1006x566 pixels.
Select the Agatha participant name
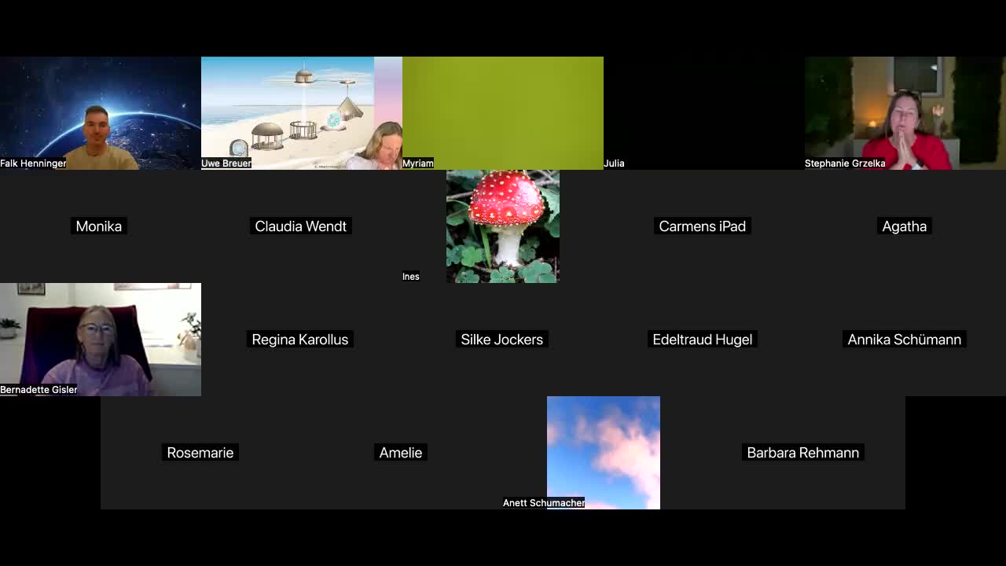click(905, 226)
